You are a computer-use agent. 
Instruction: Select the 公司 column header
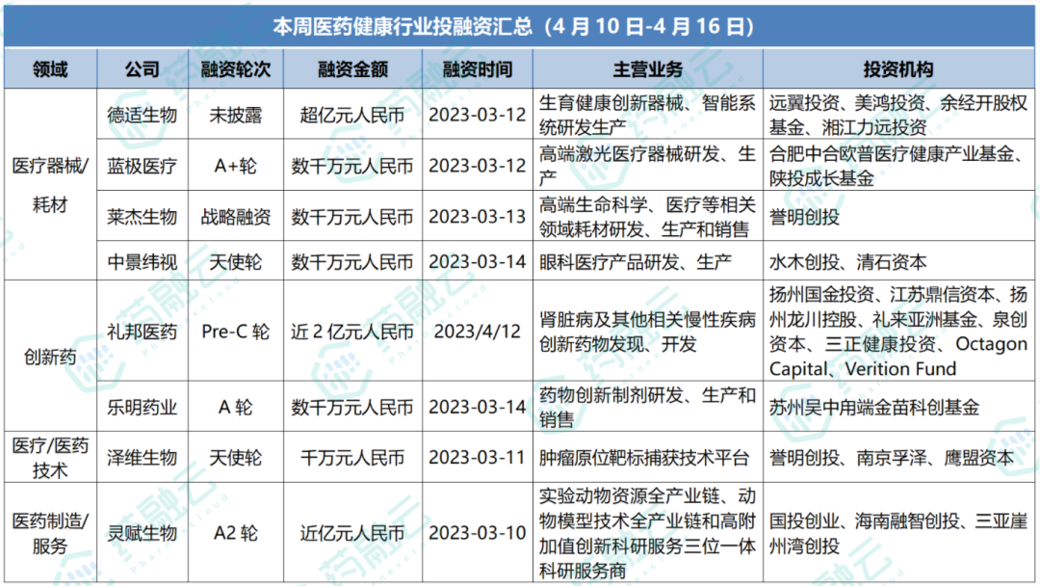tap(143, 69)
